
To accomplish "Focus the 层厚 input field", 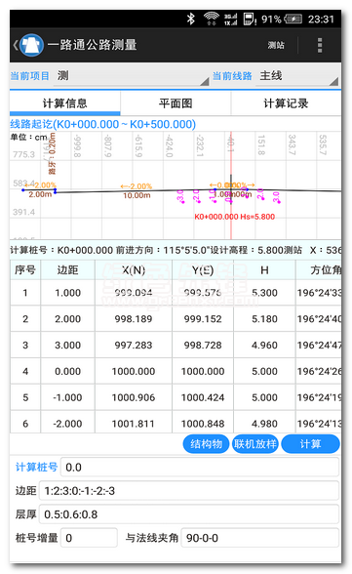I will (188, 514).
